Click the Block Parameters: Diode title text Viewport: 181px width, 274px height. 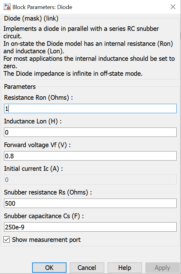pos(42,7)
